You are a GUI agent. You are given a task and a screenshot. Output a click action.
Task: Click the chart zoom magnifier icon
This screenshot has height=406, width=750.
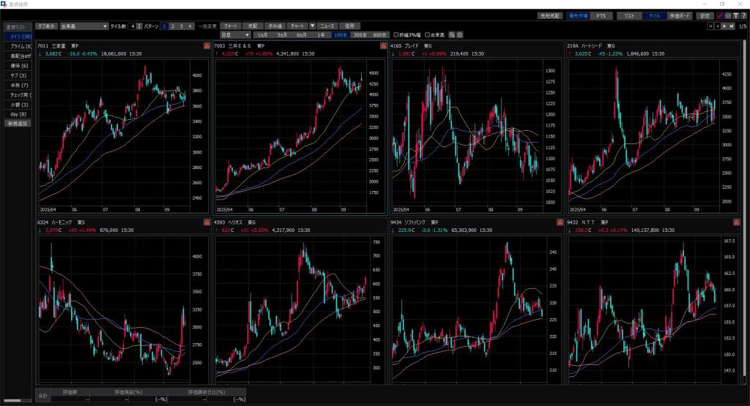point(453,34)
